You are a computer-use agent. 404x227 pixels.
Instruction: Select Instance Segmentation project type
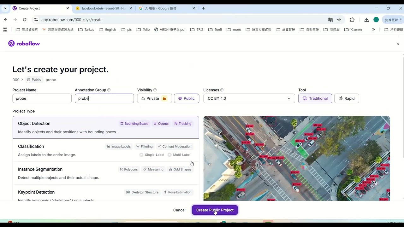(106, 173)
